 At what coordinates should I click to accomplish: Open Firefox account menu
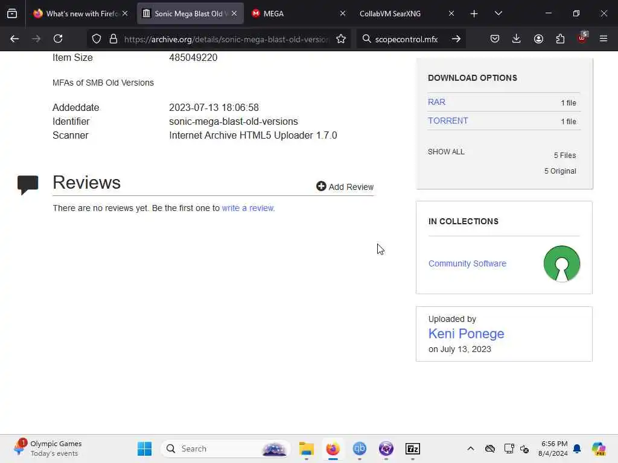[538, 39]
